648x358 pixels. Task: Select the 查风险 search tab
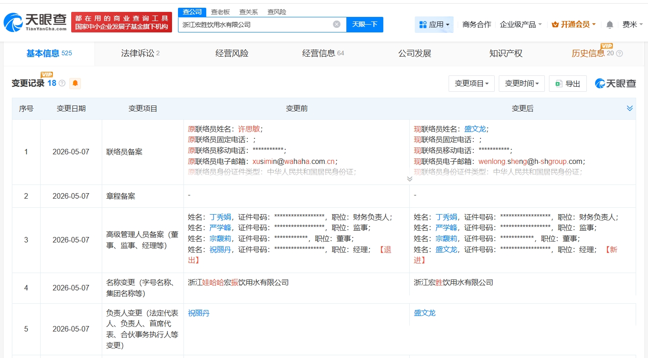[x=277, y=12]
